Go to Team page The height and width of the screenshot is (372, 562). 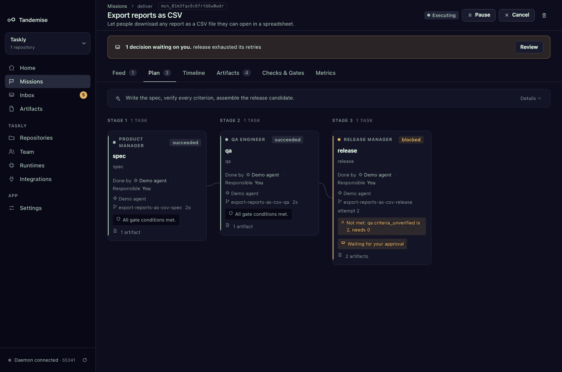click(48, 152)
